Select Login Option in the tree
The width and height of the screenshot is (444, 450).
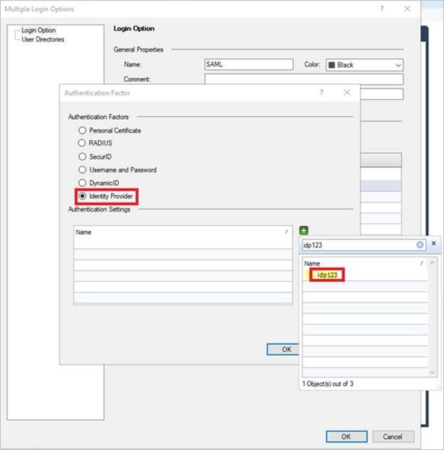click(x=38, y=30)
